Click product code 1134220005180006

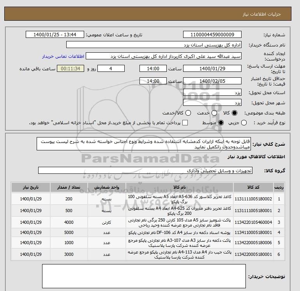coord(253,243)
